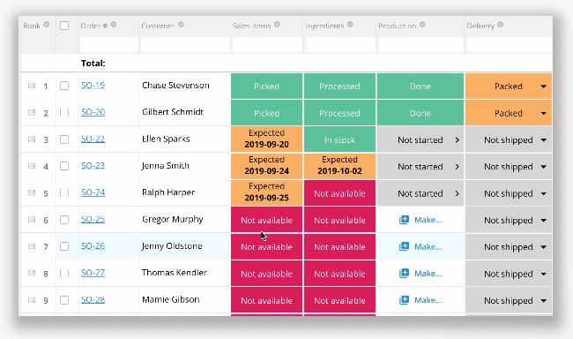573x339 pixels.
Task: Open sales order SO-22 link
Action: [93, 139]
